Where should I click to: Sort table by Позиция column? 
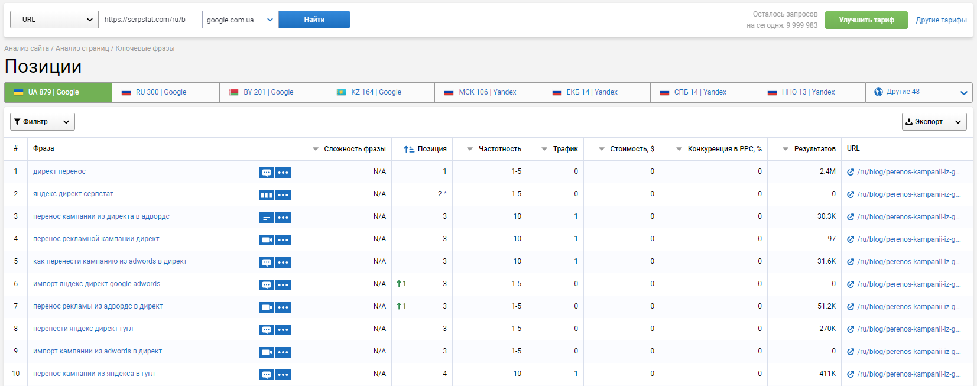pyautogui.click(x=425, y=149)
